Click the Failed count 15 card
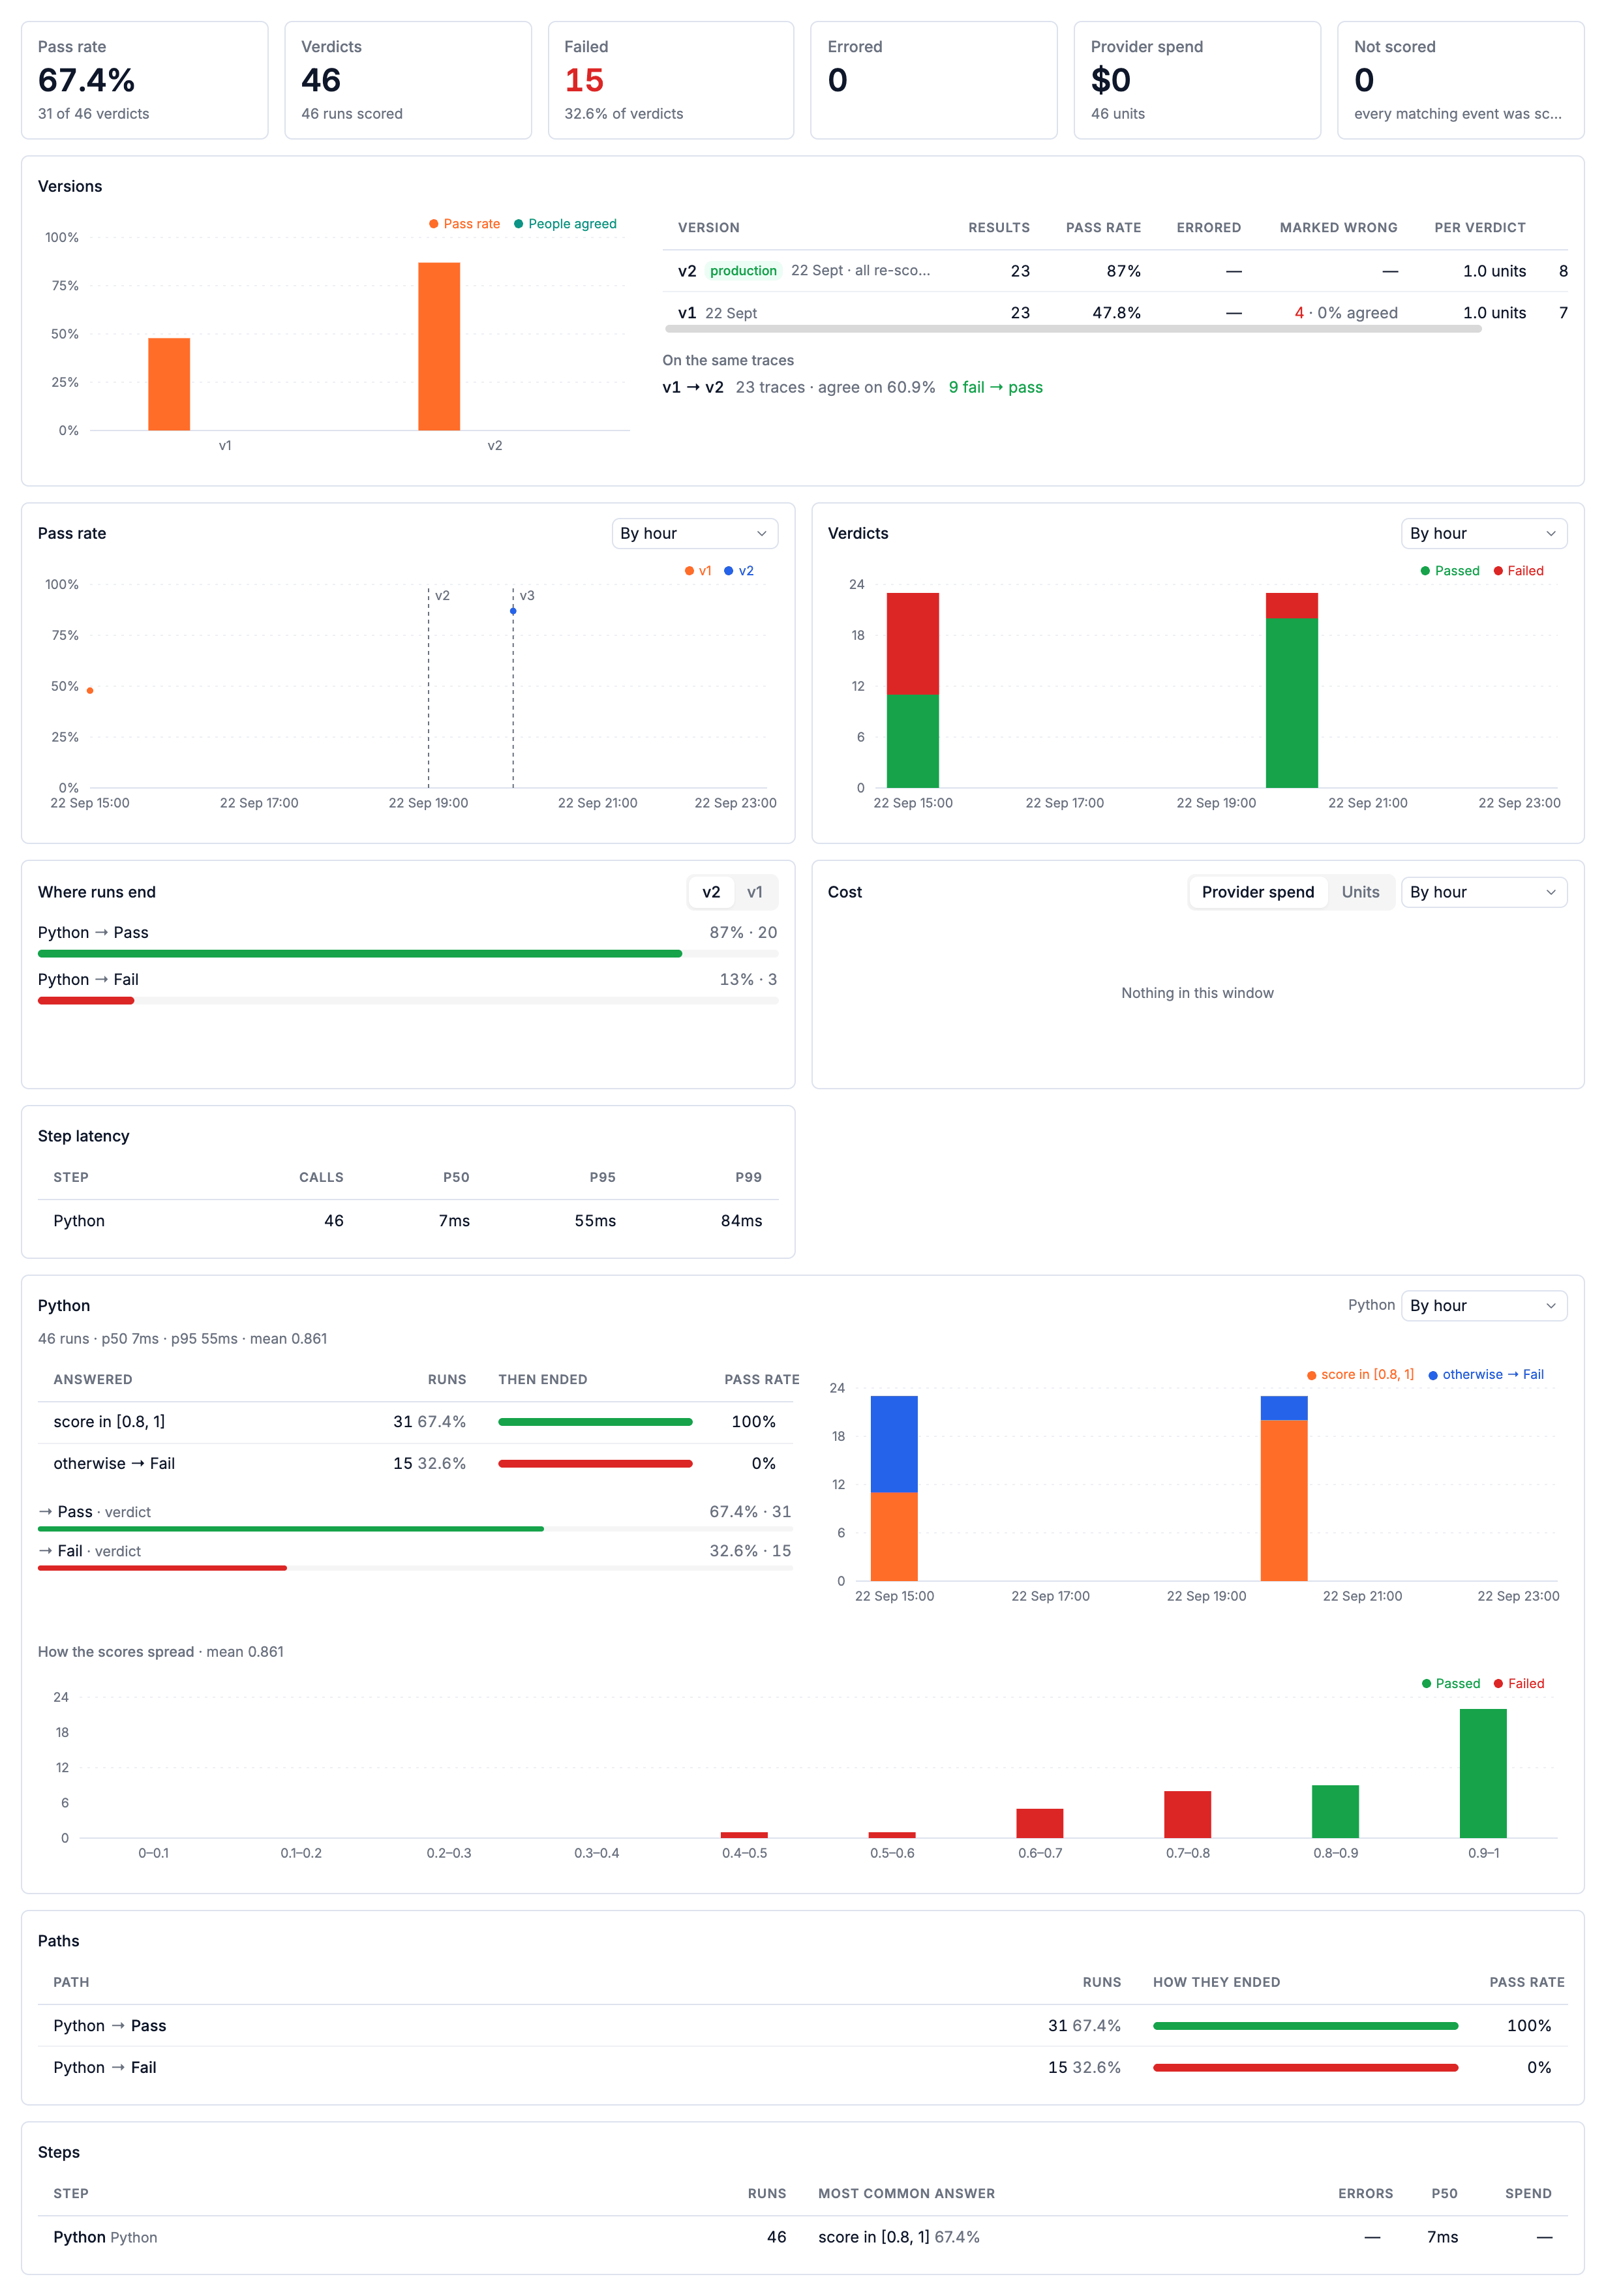The image size is (1606, 2296). [671, 80]
